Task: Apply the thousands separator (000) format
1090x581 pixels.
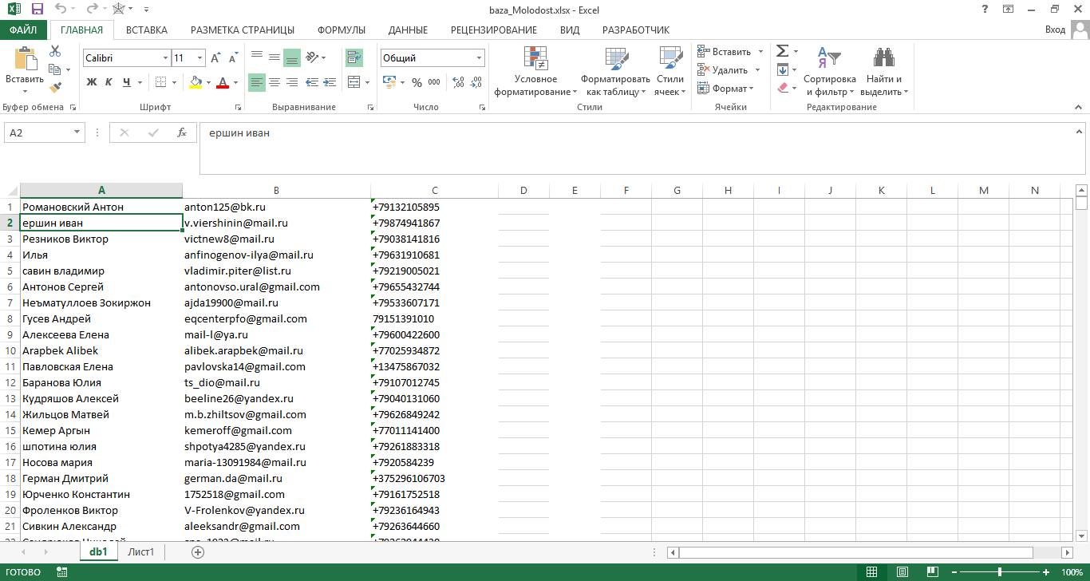Action: [434, 82]
